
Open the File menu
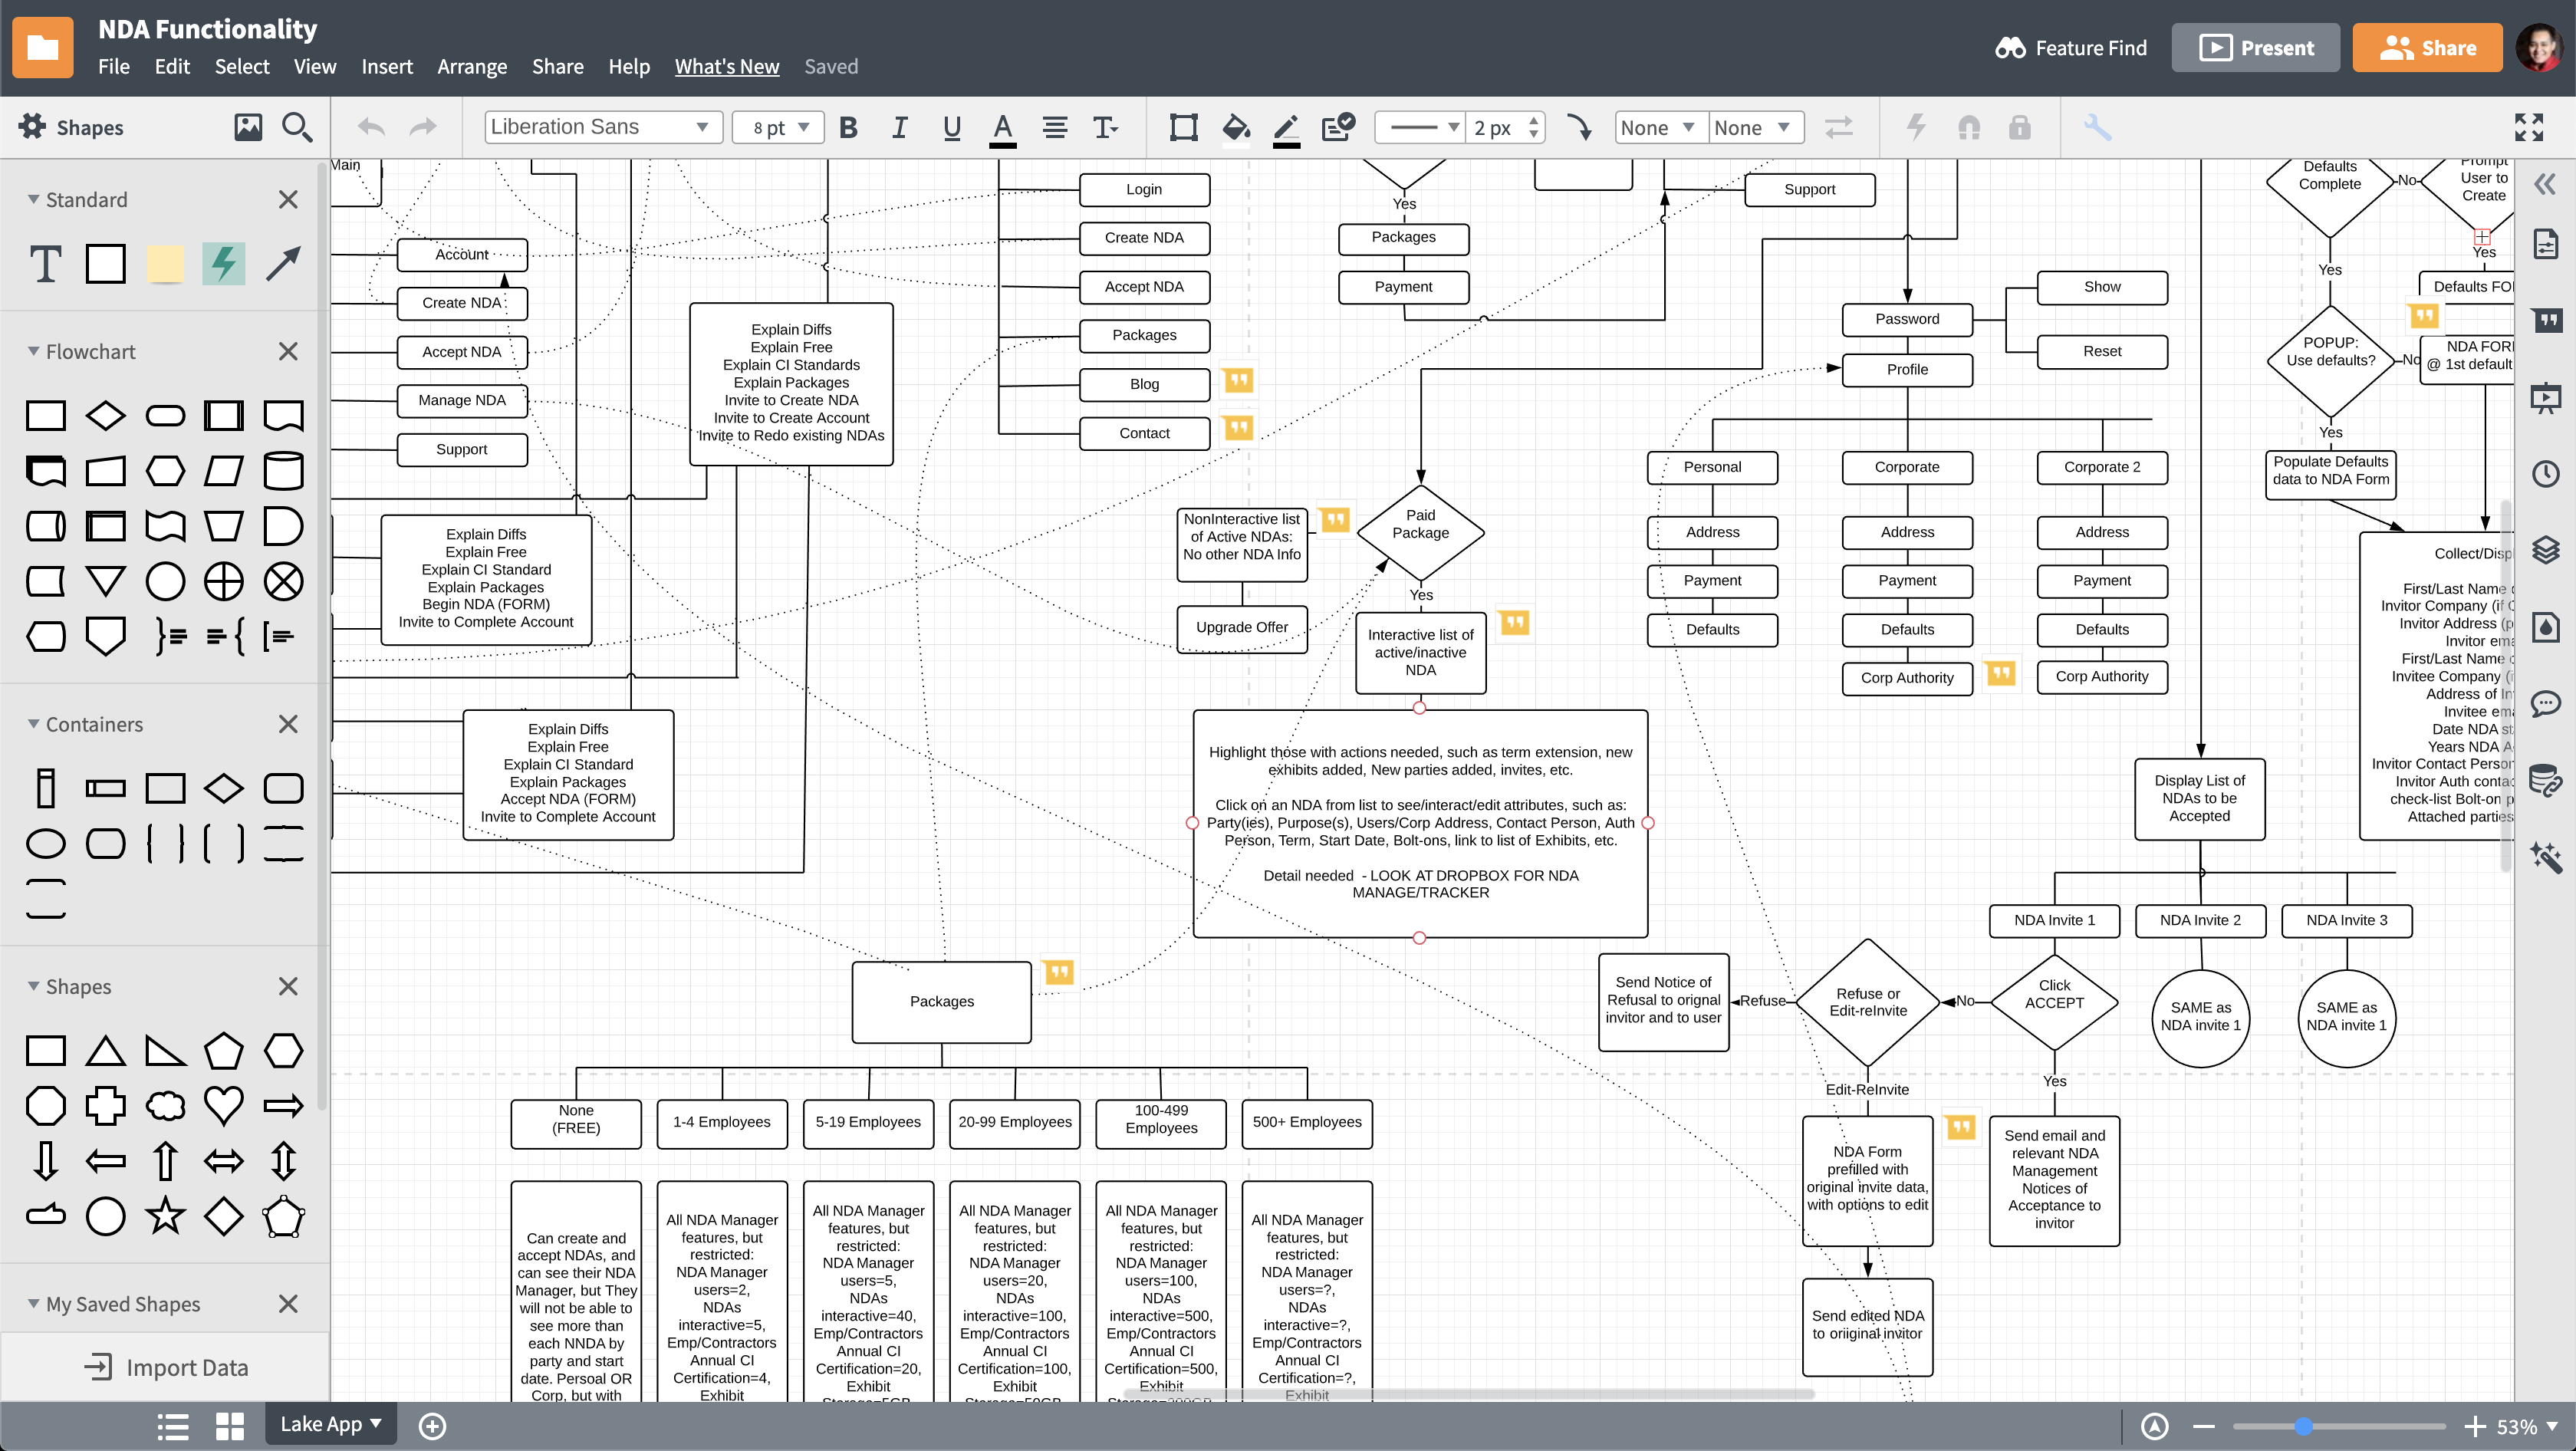(x=113, y=66)
